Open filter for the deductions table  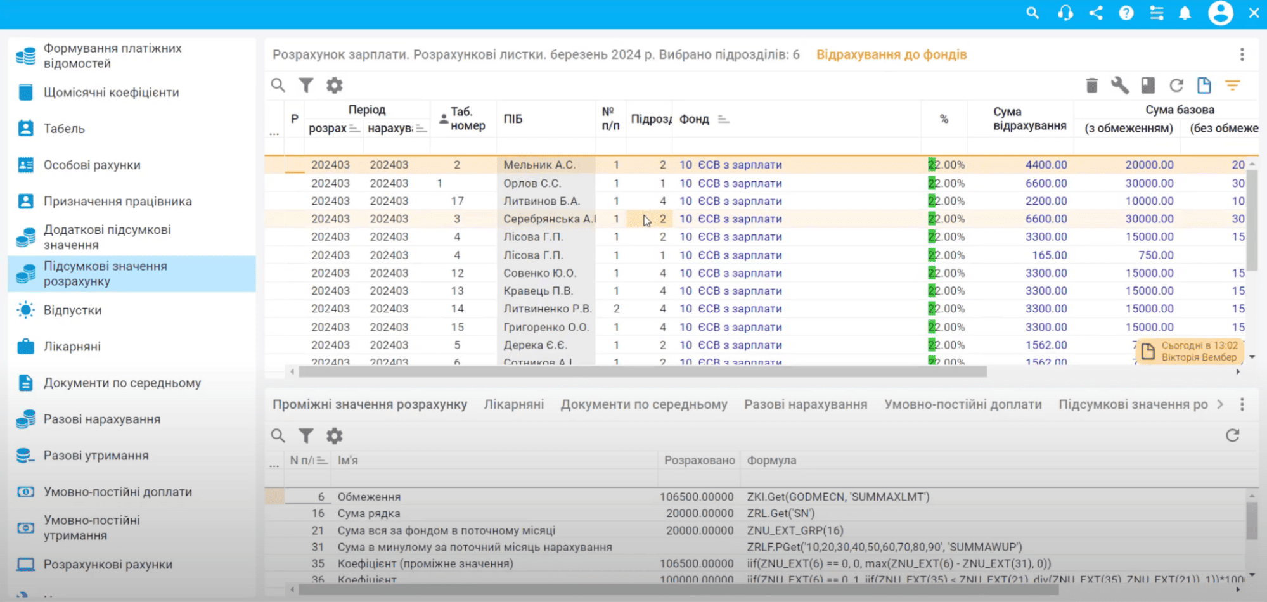tap(306, 85)
